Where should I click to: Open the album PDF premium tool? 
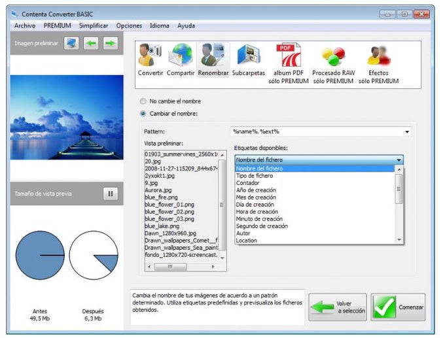(289, 64)
